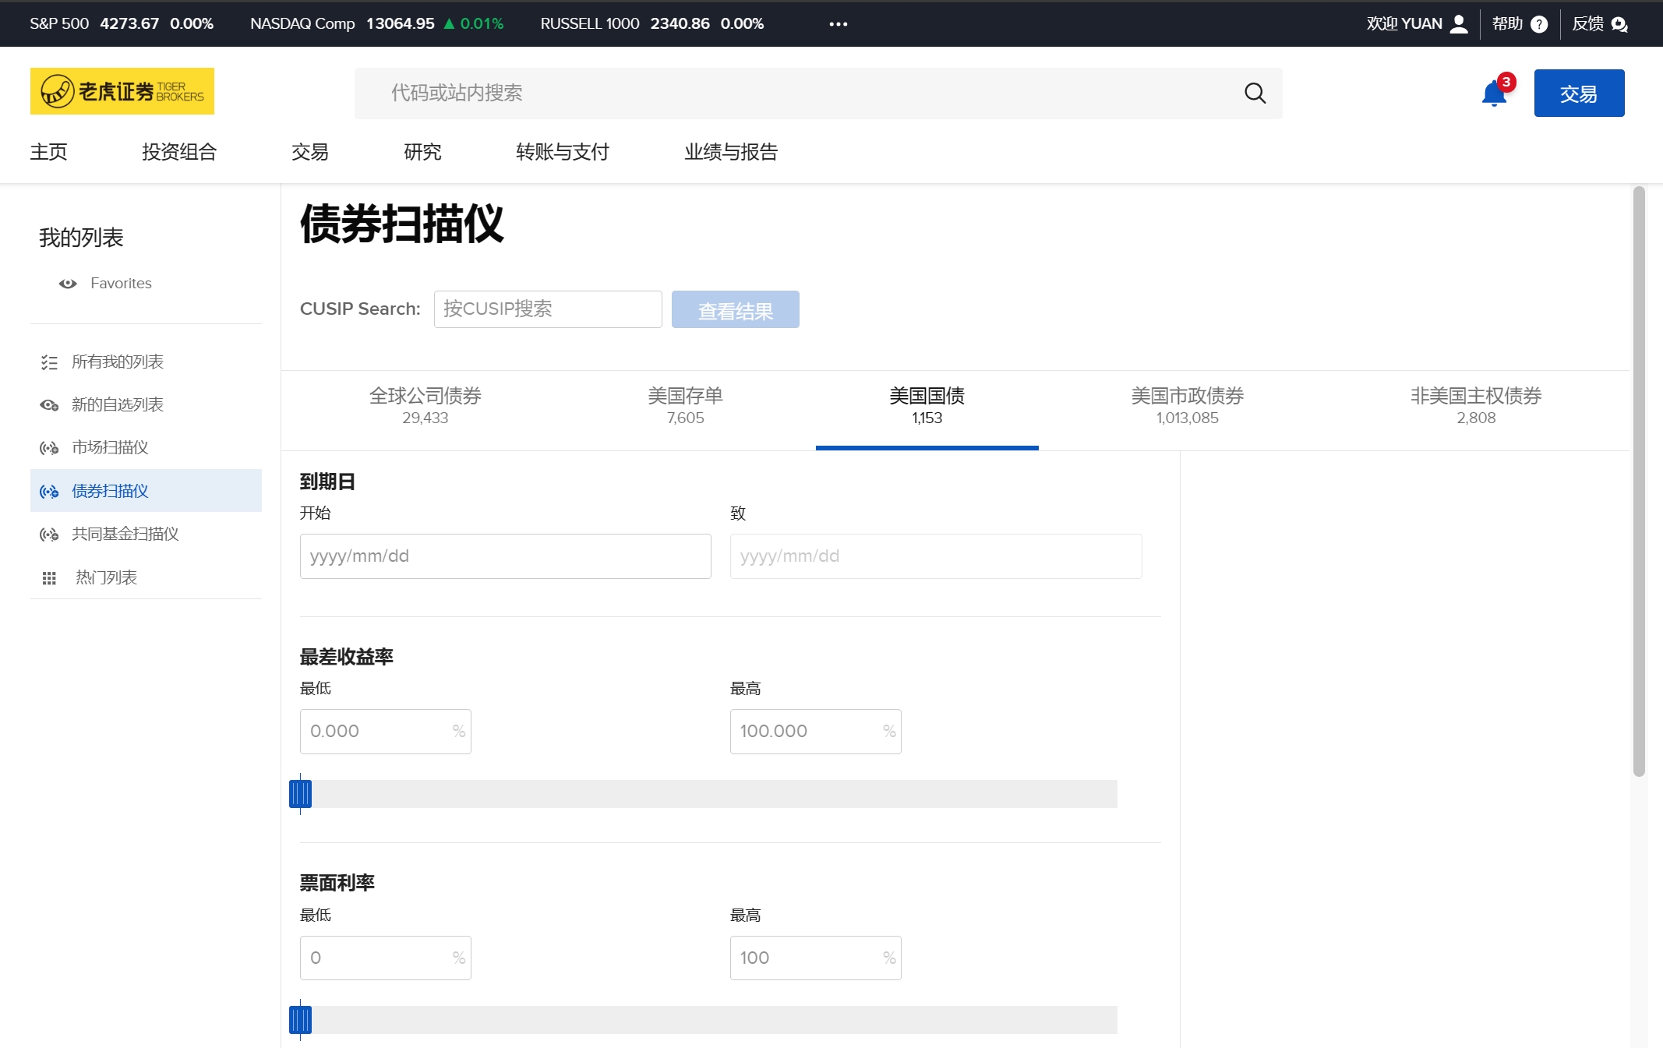Image resolution: width=1663 pixels, height=1048 pixels.
Task: Open the Market Scanner (市场扫描仪) sidebar item
Action: pos(110,447)
